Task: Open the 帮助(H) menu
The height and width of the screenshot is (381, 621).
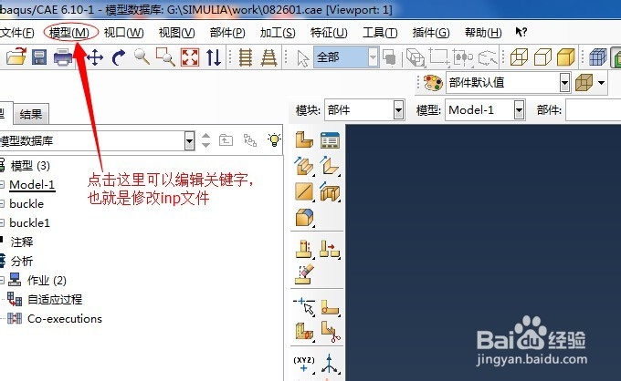Action: tap(483, 33)
